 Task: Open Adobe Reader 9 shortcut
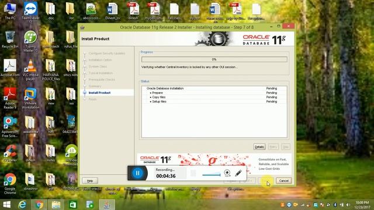point(10,98)
